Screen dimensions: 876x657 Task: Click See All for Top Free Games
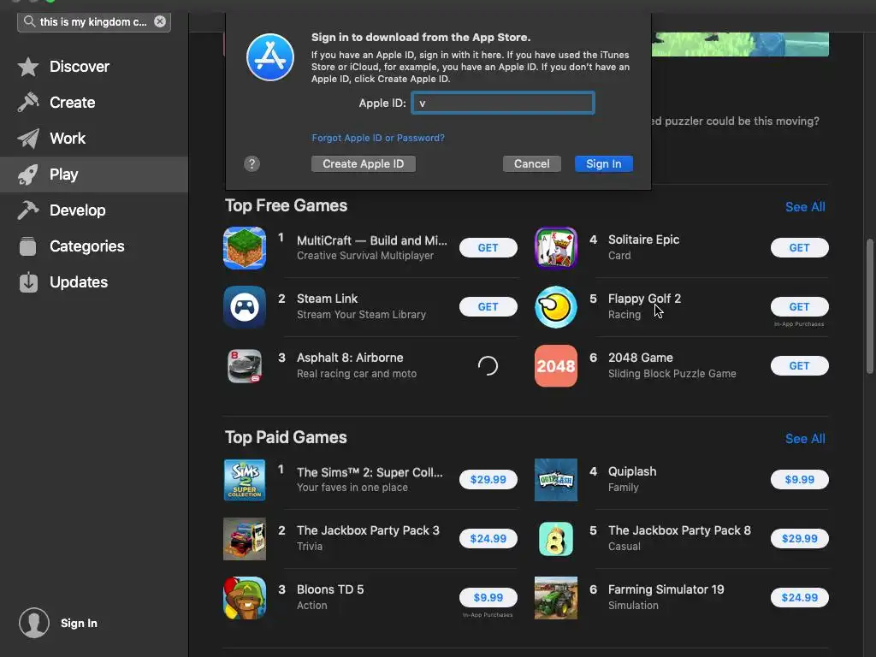point(805,207)
